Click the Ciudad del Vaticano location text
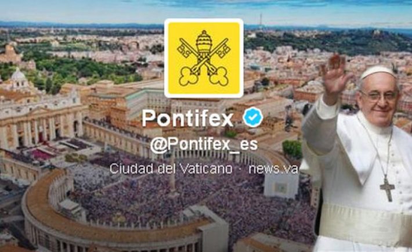 coord(171,168)
